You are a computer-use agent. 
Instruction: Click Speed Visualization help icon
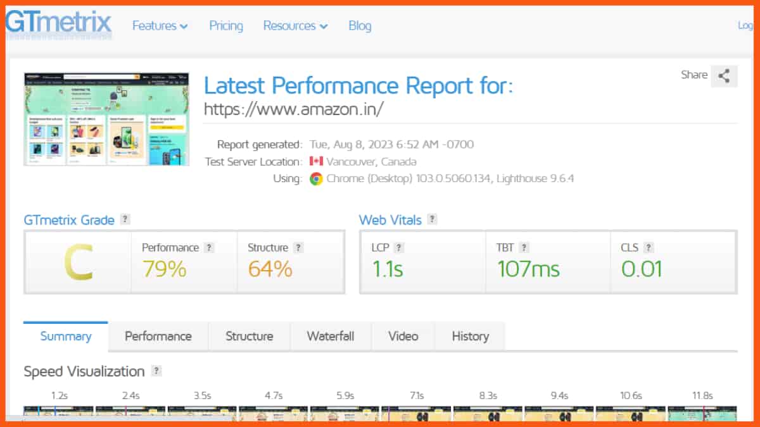tap(156, 371)
